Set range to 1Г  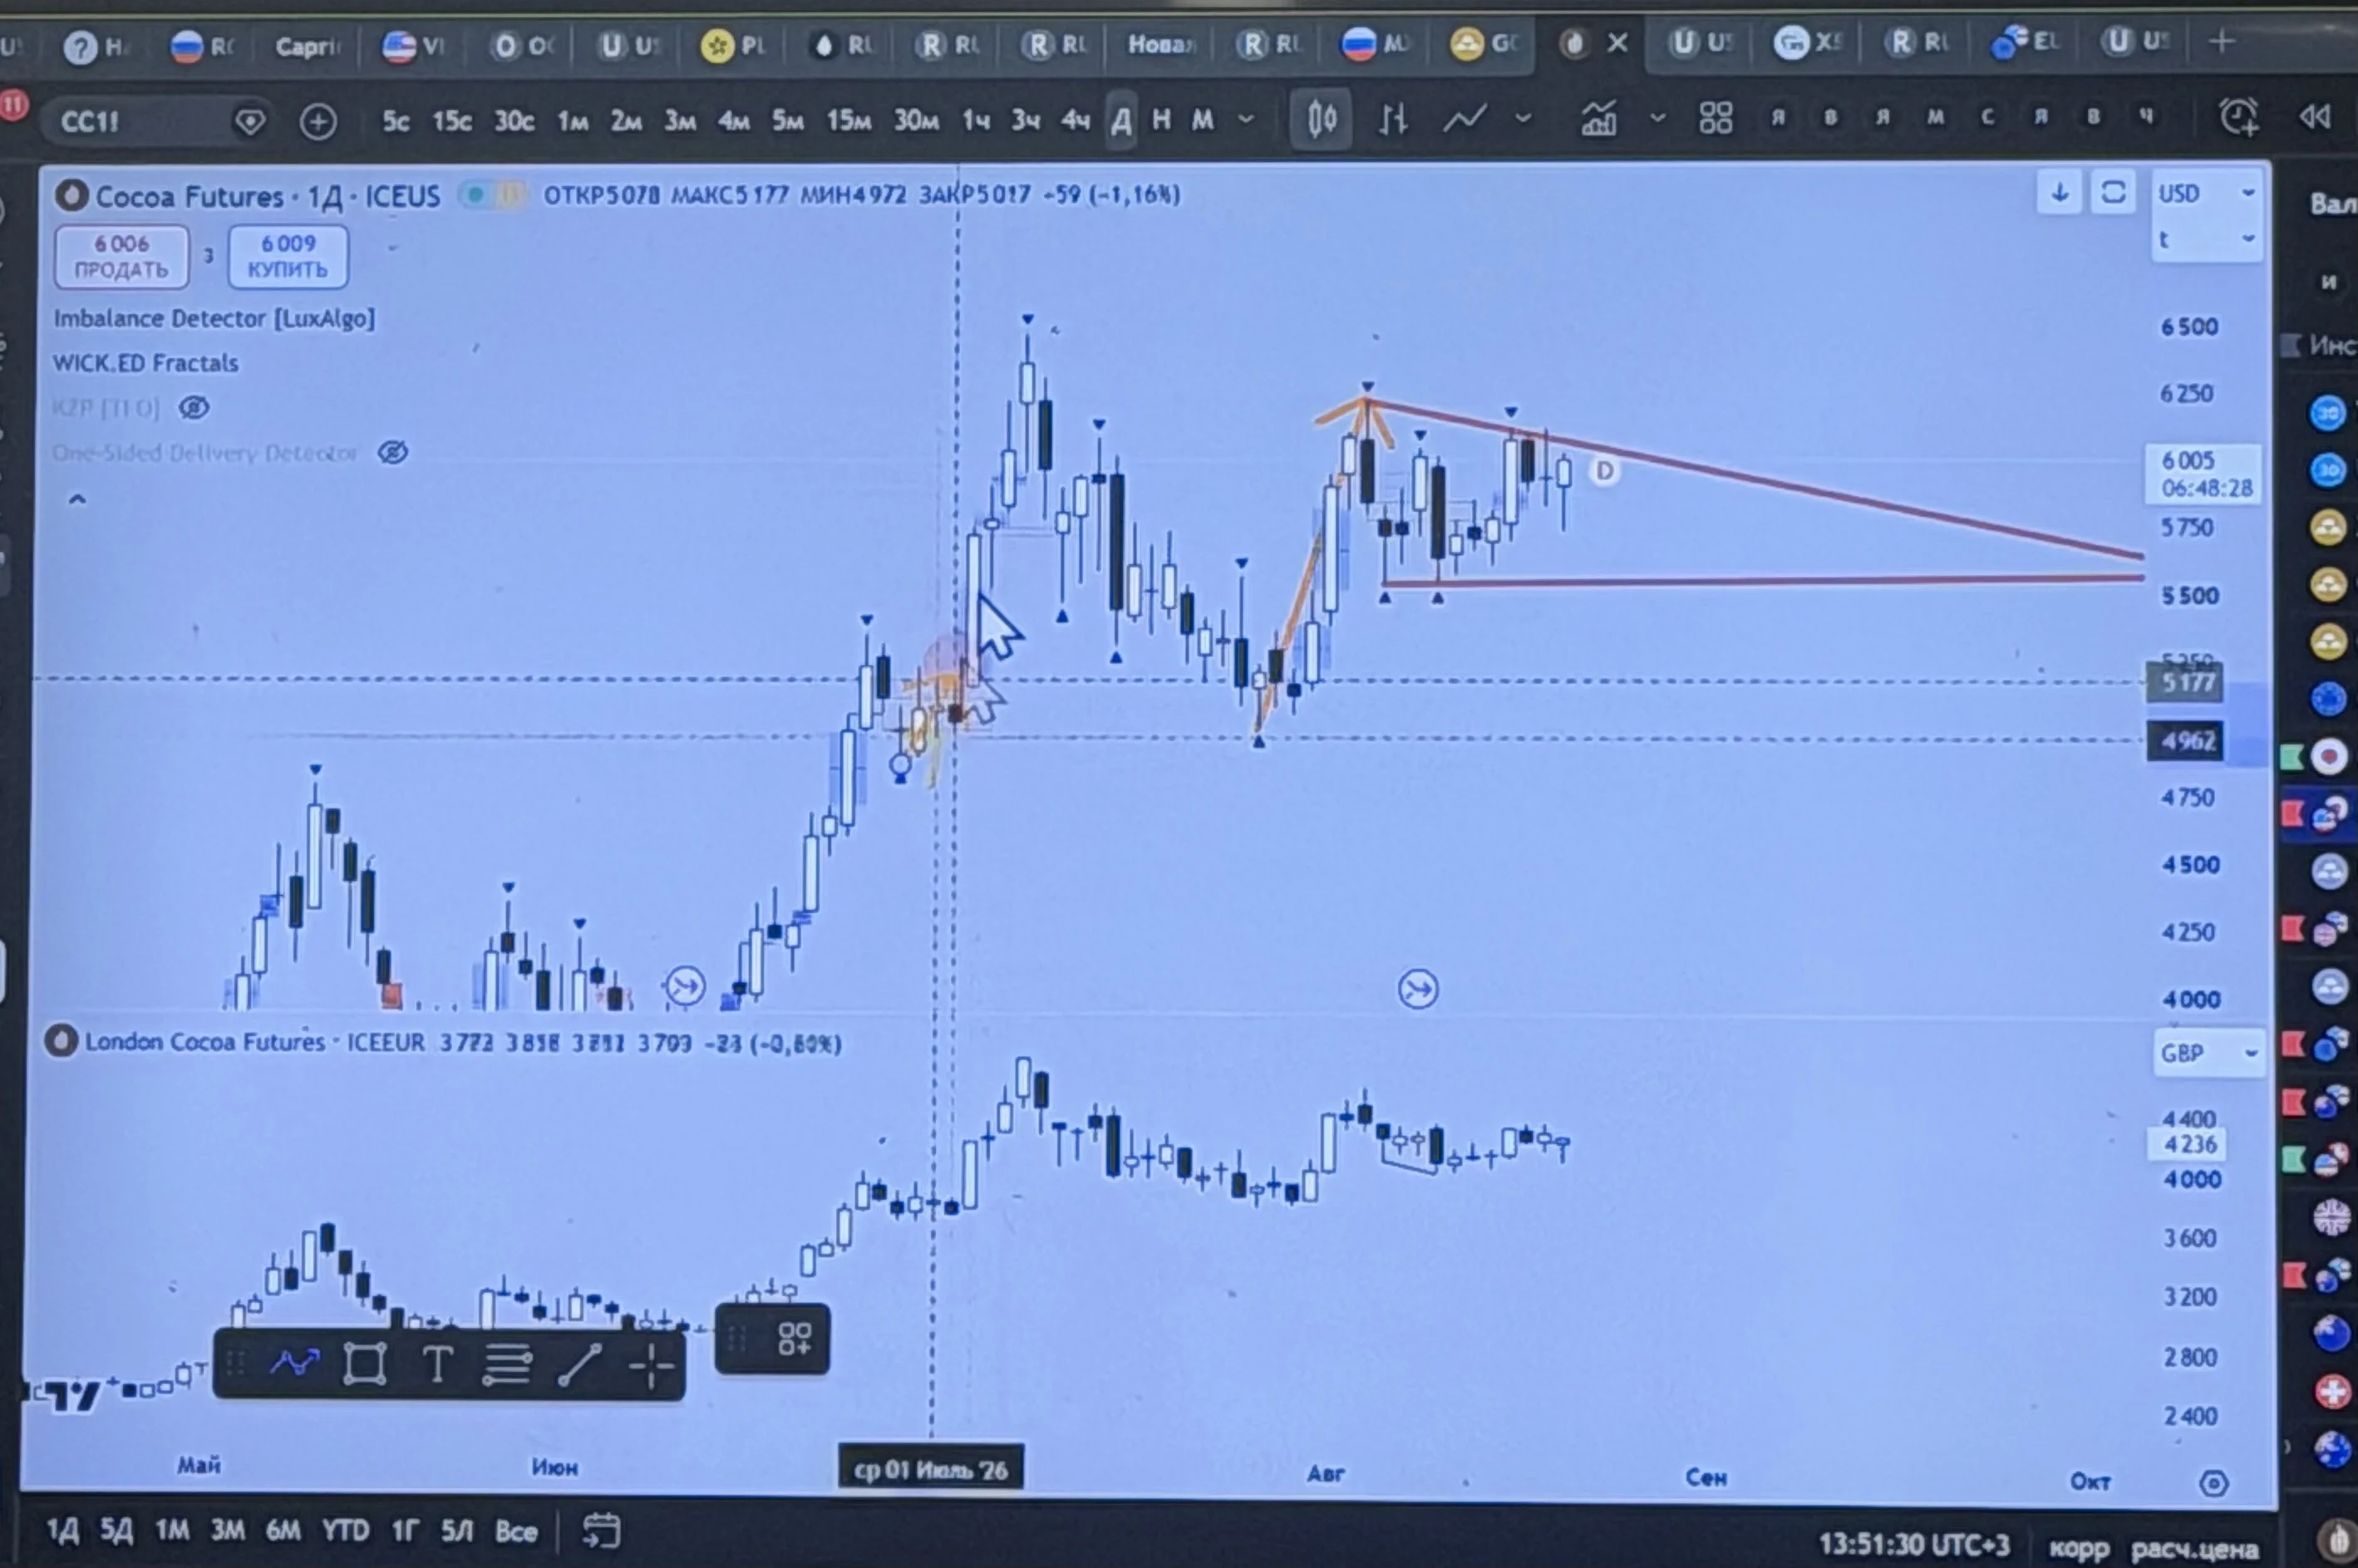[x=404, y=1531]
